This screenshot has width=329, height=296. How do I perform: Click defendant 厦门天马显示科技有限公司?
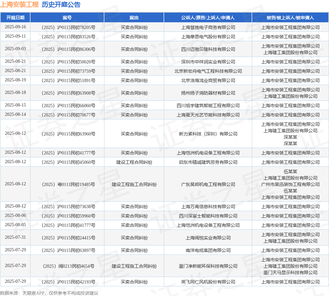click(290, 273)
